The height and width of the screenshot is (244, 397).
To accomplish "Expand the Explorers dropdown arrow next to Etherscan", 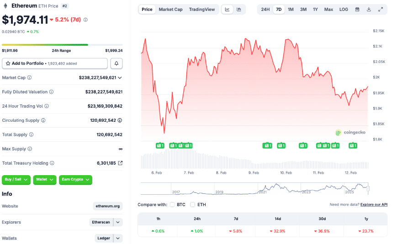I will tap(118, 222).
